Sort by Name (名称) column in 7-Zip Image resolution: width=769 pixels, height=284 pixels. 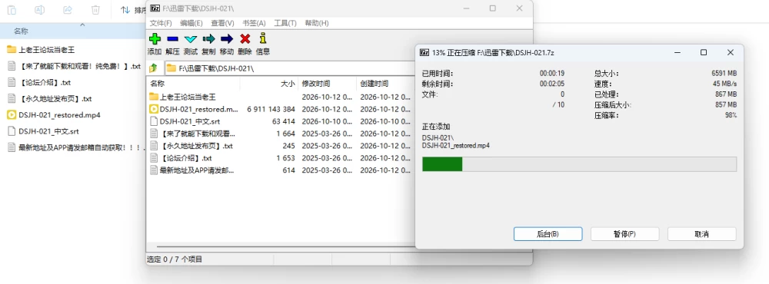tap(193, 84)
